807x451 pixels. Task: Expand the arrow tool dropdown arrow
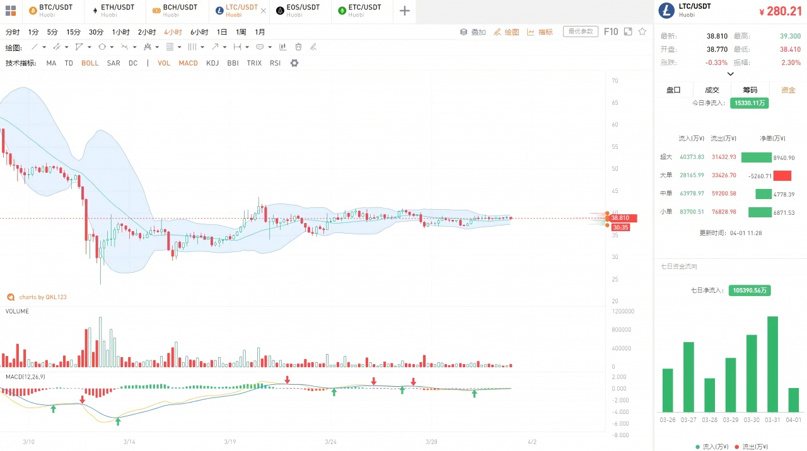[225, 47]
